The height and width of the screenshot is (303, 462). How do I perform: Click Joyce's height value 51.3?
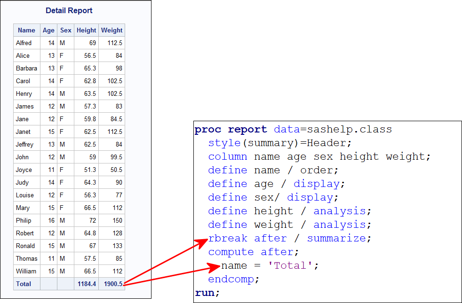click(90, 170)
